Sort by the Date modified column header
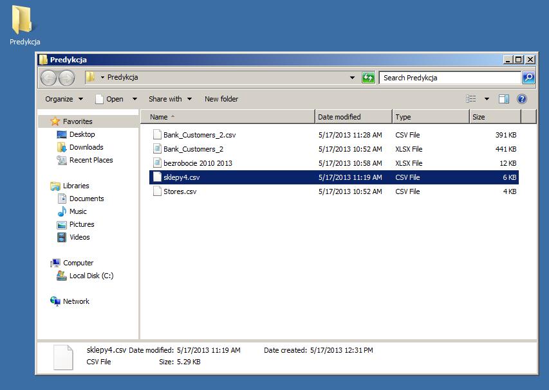 coord(353,117)
